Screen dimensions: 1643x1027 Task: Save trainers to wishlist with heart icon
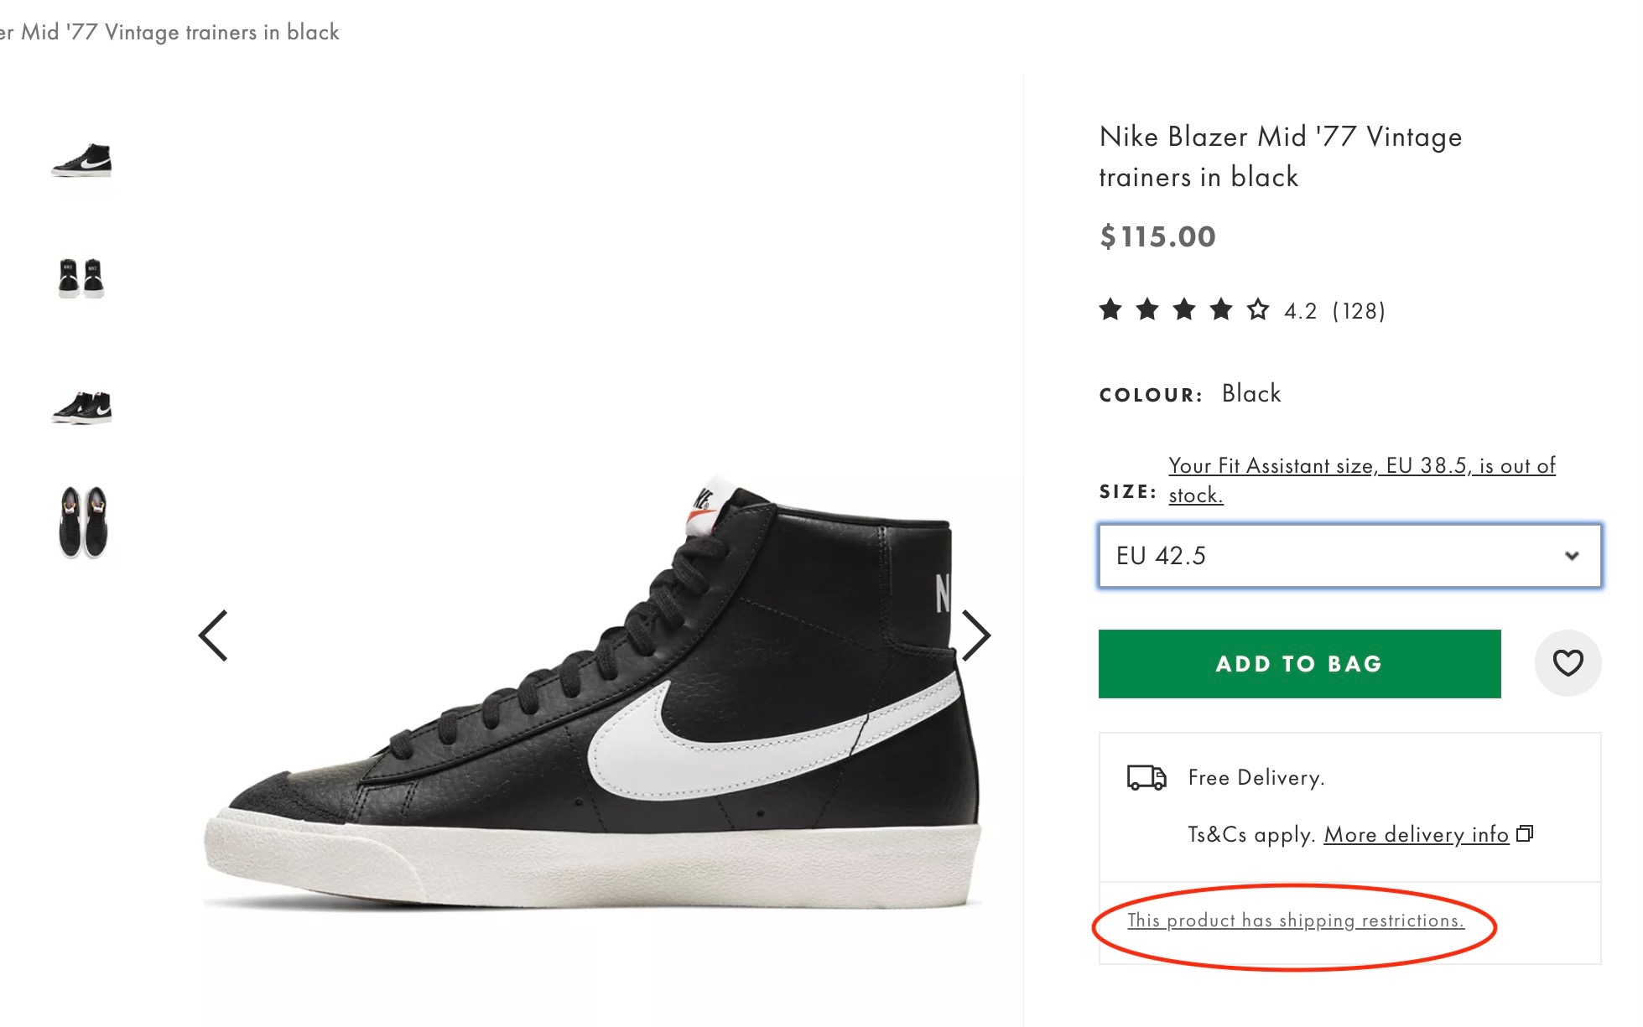click(x=1567, y=663)
